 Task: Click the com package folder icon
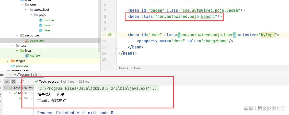[27, 5]
